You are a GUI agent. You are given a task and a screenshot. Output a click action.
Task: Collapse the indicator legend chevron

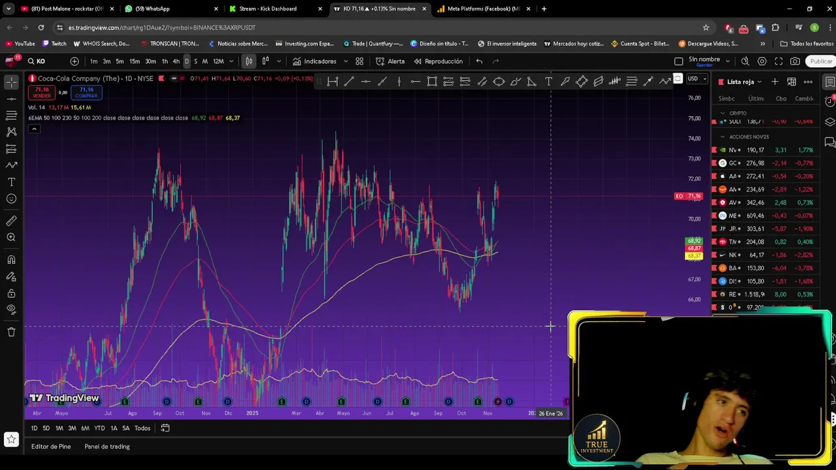[34, 129]
